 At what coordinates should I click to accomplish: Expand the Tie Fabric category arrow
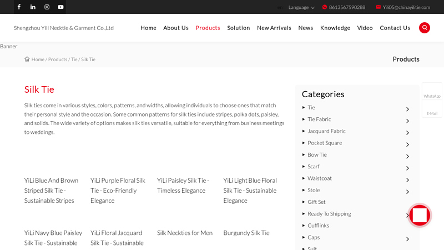click(407, 121)
